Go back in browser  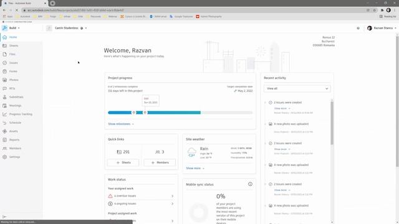coord(4,10)
